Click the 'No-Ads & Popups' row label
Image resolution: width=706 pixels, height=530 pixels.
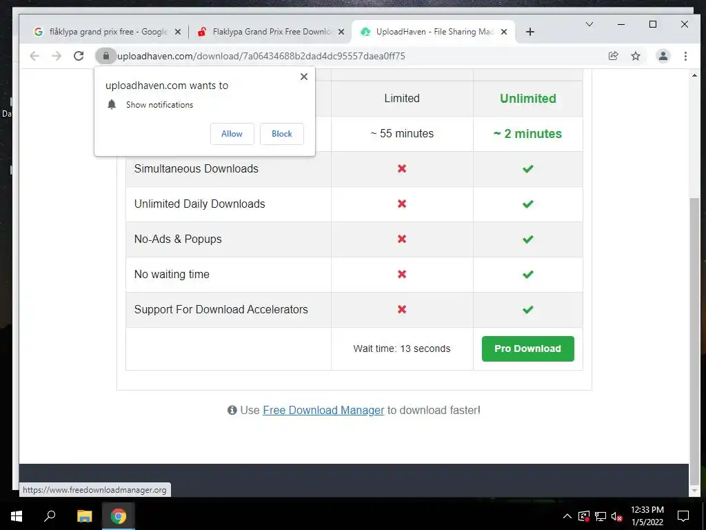[x=178, y=239]
